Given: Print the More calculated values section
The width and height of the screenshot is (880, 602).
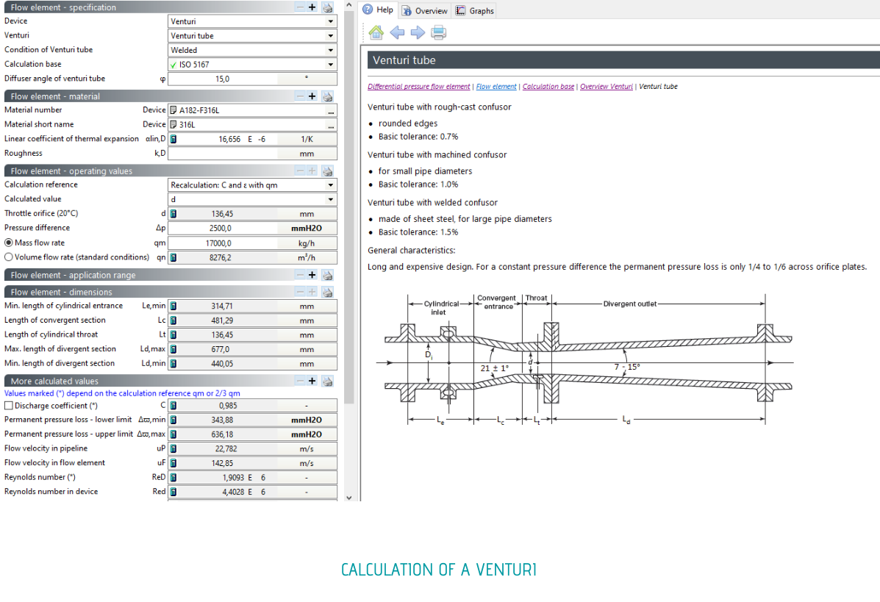Looking at the screenshot, I should pyautogui.click(x=327, y=381).
